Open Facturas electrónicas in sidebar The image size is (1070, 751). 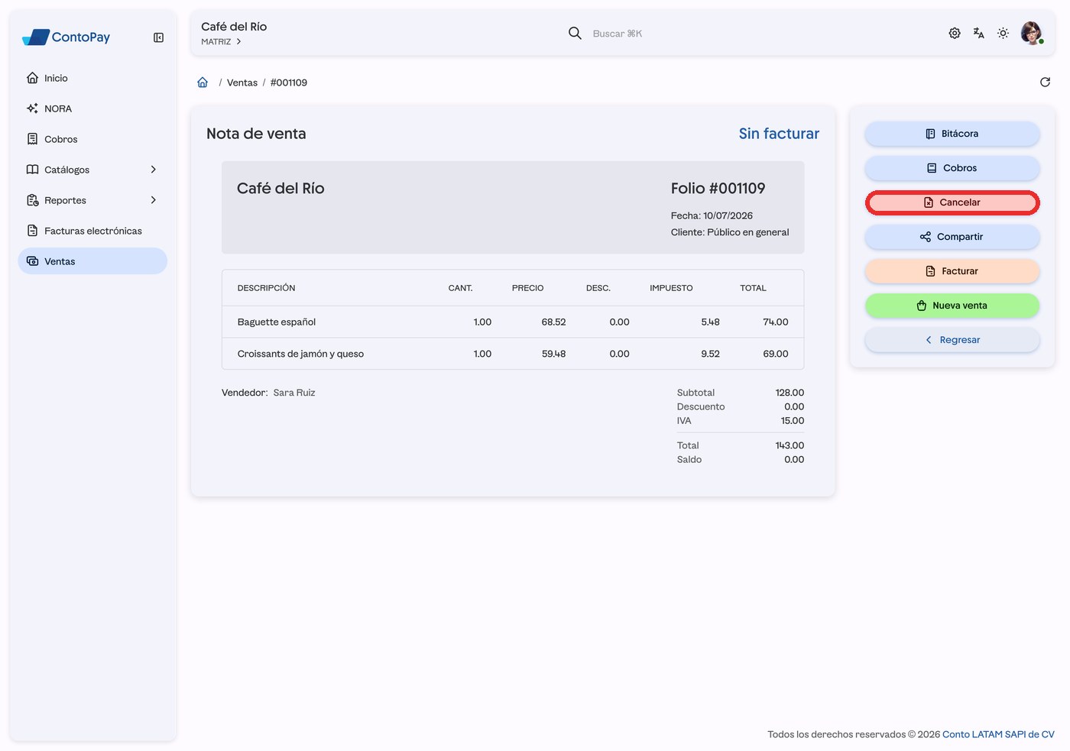92,231
